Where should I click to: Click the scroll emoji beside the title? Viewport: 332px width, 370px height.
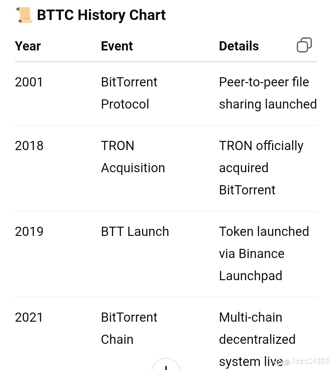tap(24, 15)
